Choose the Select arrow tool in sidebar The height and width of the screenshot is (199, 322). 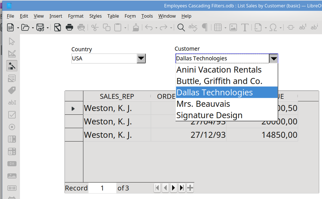coord(12,41)
